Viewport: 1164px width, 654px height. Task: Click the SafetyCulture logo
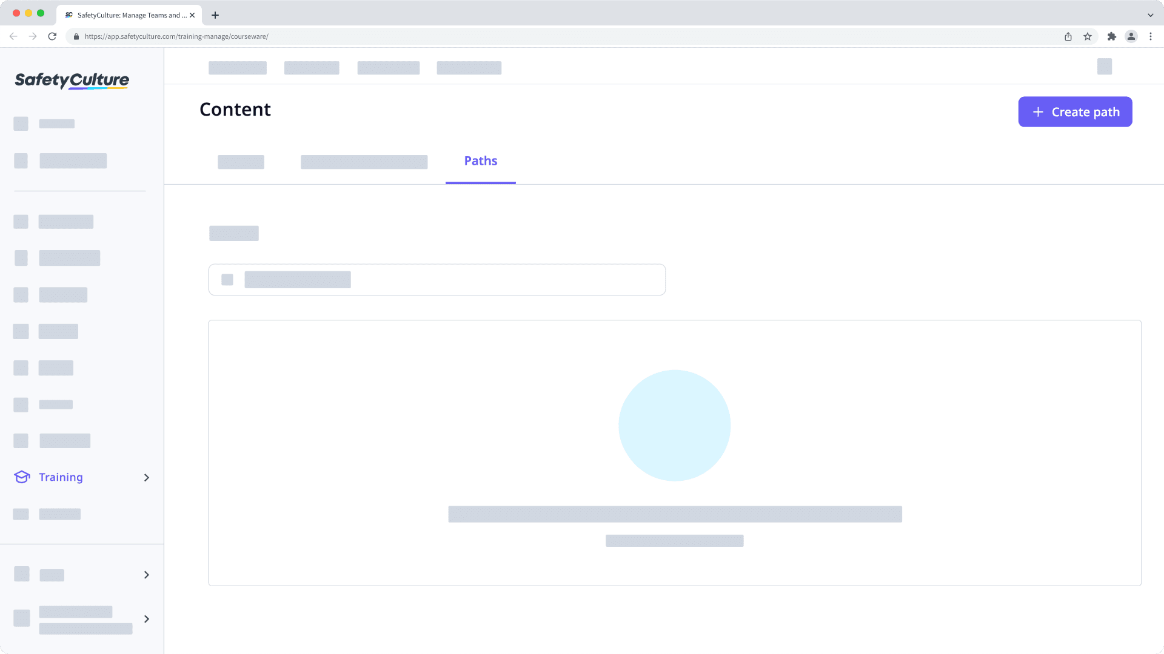(71, 81)
